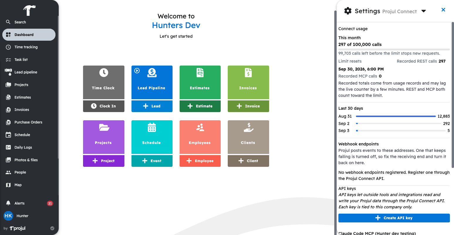Screen dimensions: 454x235
Task: Click the Photos & files image icon
Action: point(8,160)
